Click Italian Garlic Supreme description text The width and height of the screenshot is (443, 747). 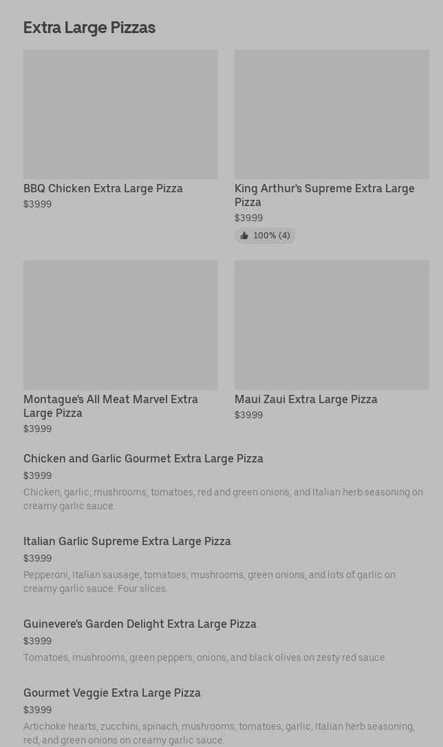(209, 582)
